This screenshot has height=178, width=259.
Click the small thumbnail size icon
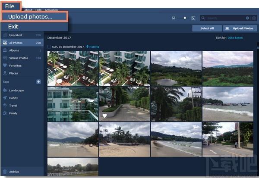(x=173, y=18)
